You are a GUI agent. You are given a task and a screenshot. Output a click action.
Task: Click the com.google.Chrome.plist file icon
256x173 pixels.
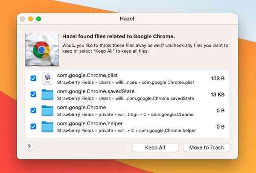(47, 79)
